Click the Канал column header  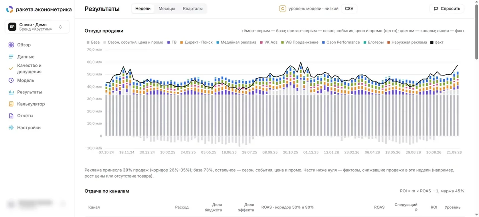[94, 207]
